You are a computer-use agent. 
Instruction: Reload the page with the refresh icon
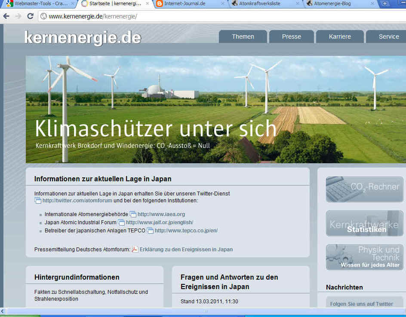tap(30, 16)
